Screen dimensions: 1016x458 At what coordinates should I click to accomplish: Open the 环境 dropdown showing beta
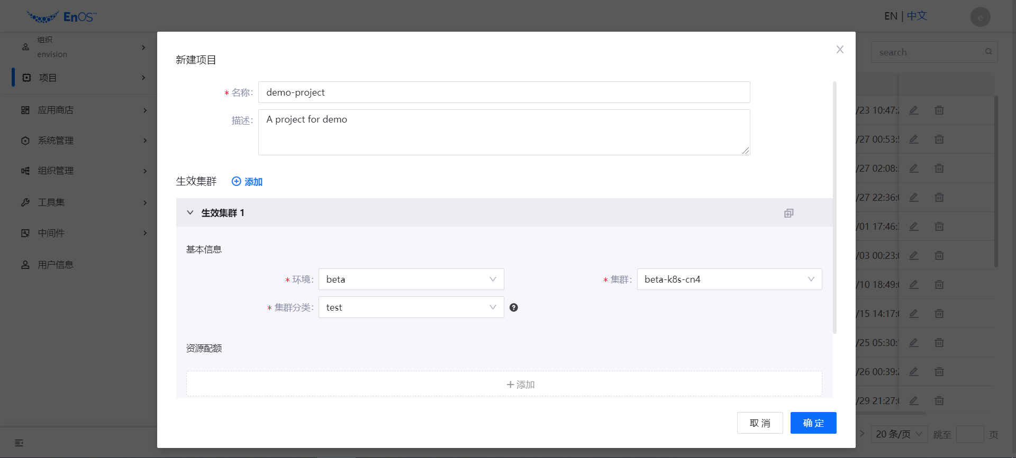click(x=411, y=279)
